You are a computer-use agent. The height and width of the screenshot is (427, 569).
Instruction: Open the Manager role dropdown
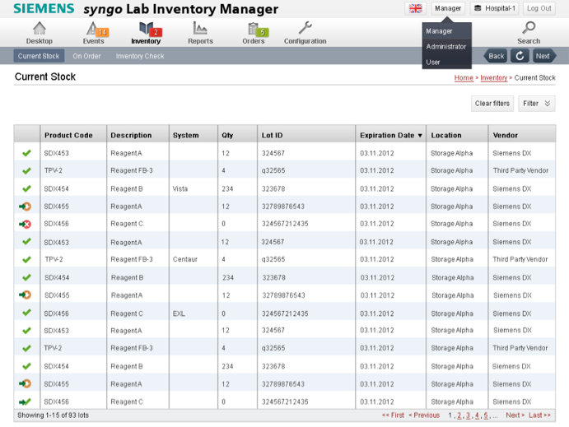pyautogui.click(x=448, y=8)
